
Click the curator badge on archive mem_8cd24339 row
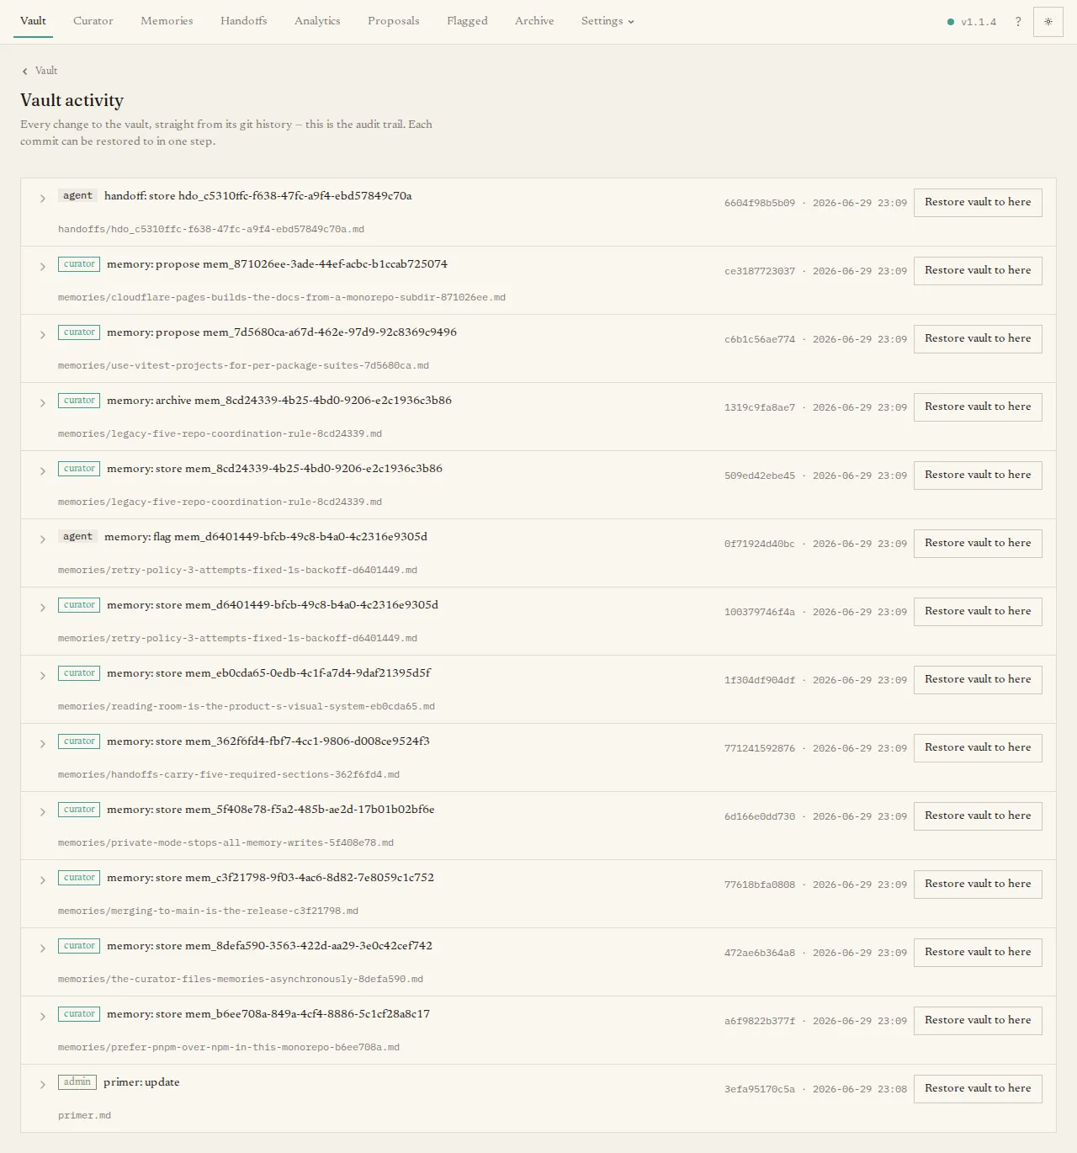[79, 401]
